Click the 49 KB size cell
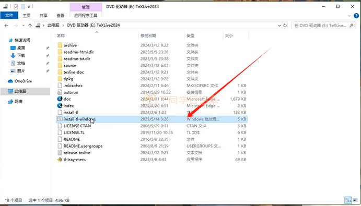Screen dimensions: 361x206 click(241, 160)
